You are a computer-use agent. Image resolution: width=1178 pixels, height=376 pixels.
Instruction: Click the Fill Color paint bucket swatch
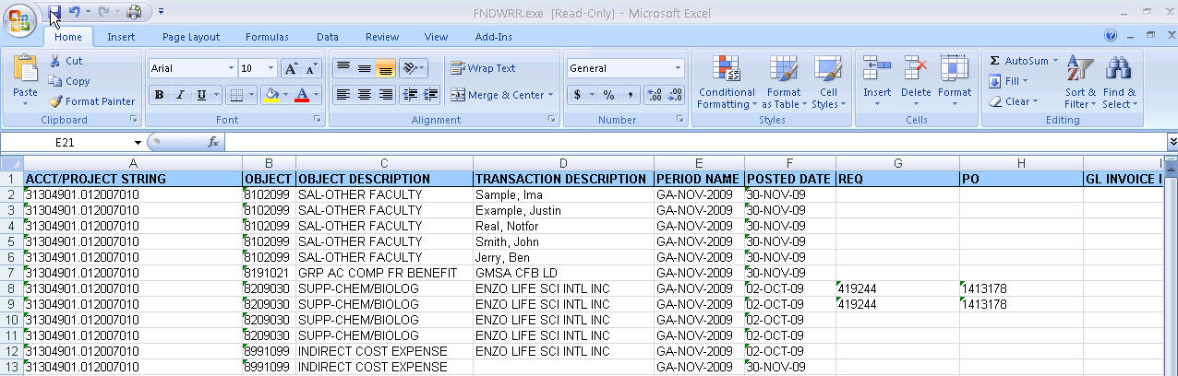tap(271, 95)
